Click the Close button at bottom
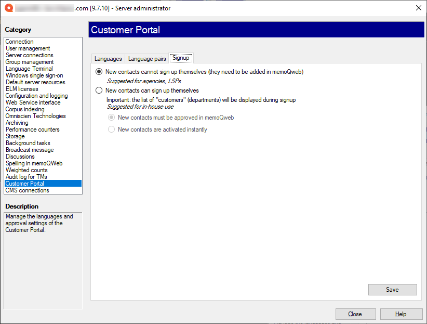Viewport: 427px width, 324px height. 355,314
